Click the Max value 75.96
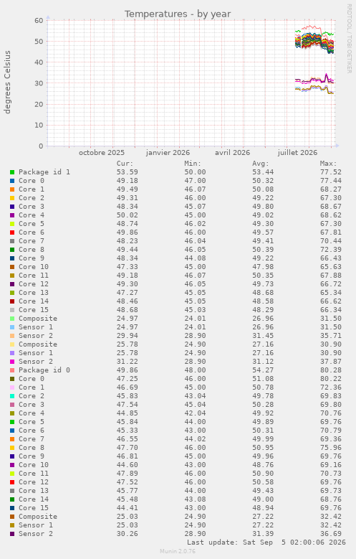Viewport: 356px width, 559px height. (331, 448)
